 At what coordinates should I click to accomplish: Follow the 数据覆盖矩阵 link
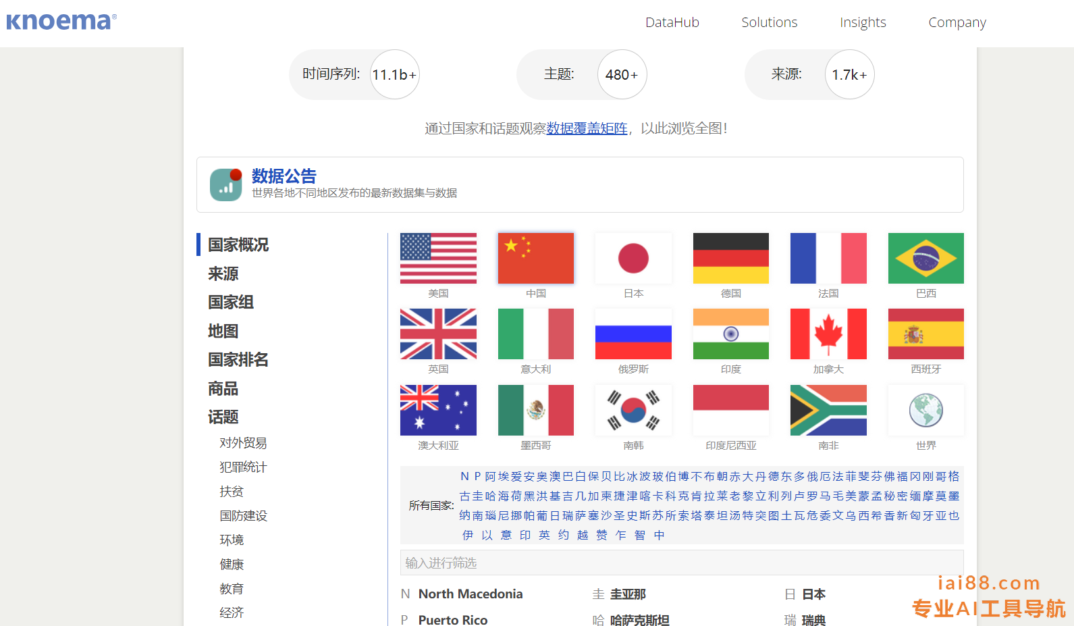pos(587,128)
